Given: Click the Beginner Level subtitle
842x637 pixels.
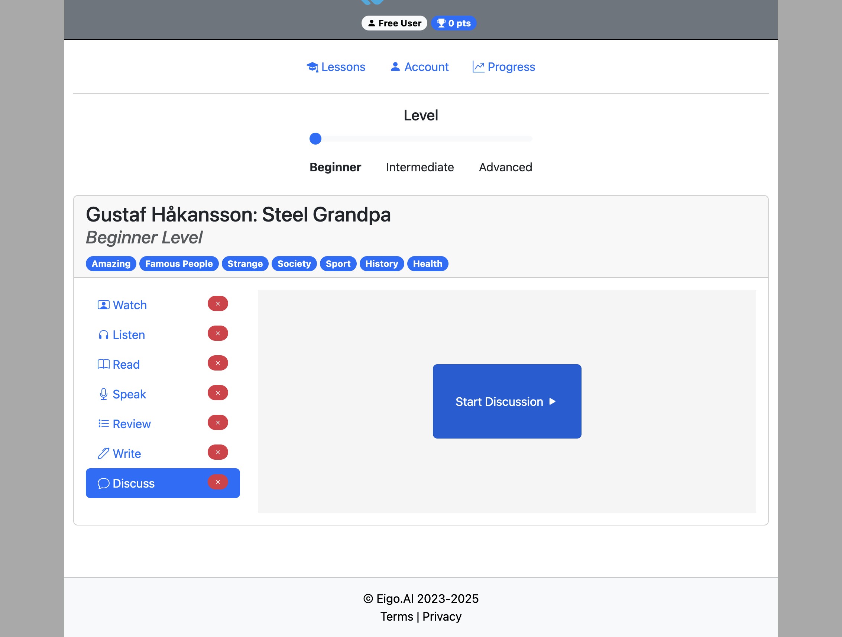Looking at the screenshot, I should click(144, 237).
